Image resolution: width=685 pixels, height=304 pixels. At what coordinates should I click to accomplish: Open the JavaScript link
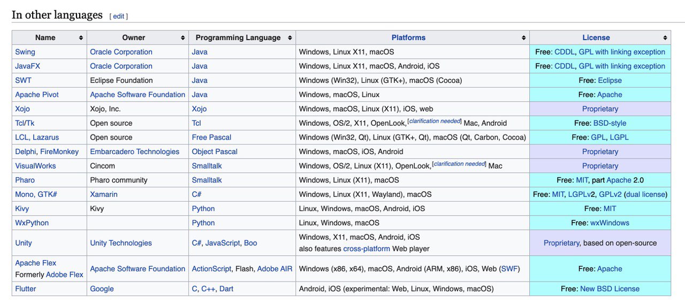click(x=223, y=243)
